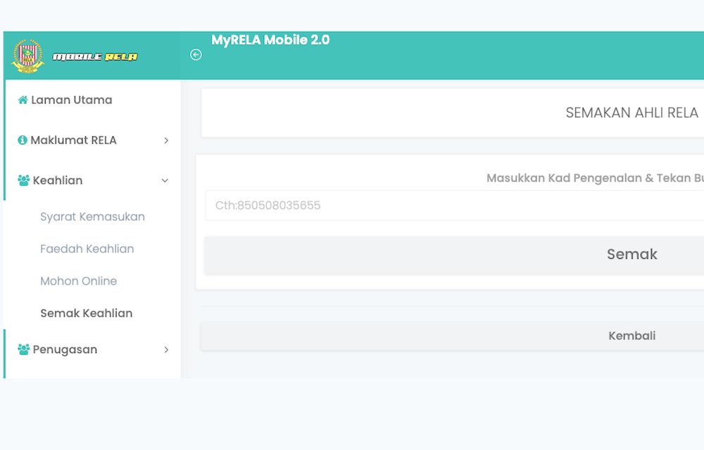Image resolution: width=704 pixels, height=450 pixels.
Task: Click the Masukkan Kad Pengenalan instruction text
Action: coord(595,178)
